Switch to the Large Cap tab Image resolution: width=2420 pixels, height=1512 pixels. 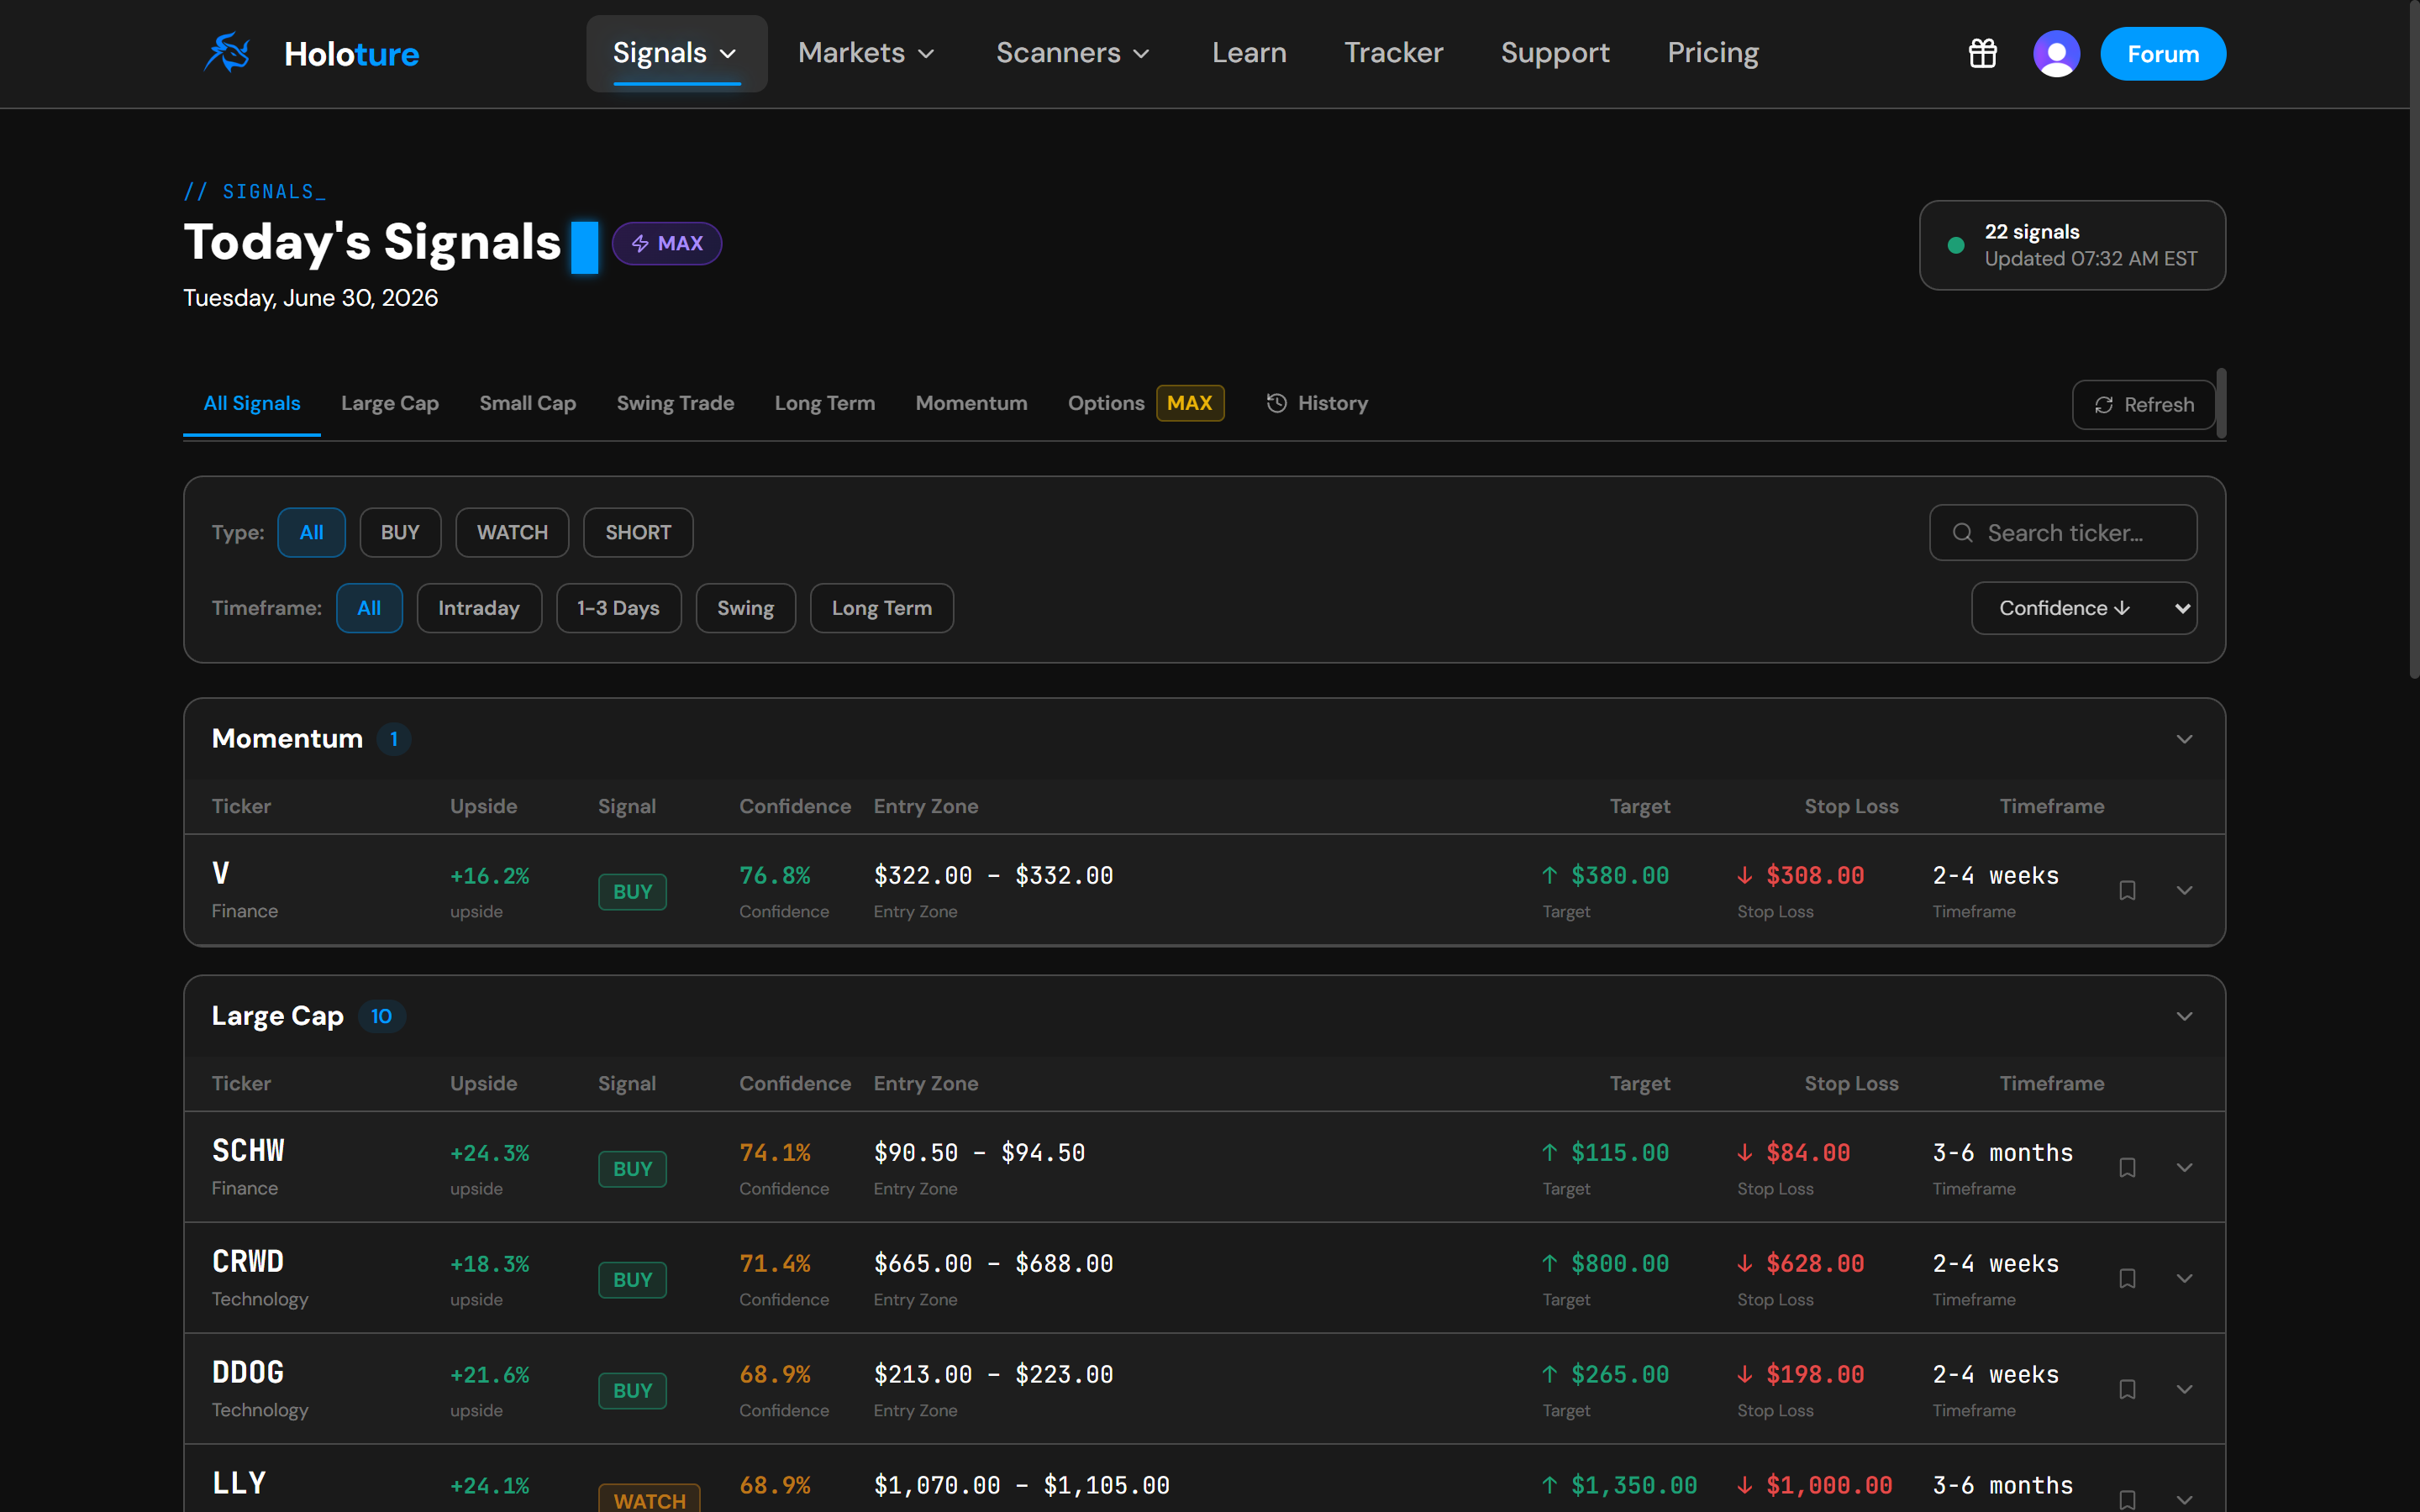(x=390, y=403)
